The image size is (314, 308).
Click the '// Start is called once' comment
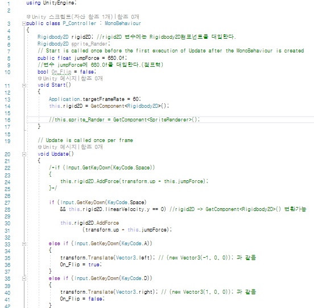coord(171,51)
